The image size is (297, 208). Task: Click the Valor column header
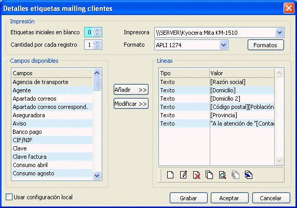click(242, 73)
